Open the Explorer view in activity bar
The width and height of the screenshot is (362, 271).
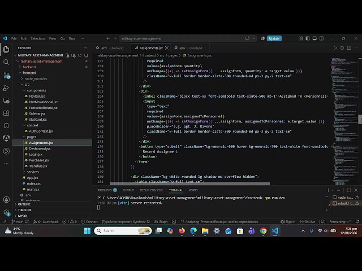click(x=6, y=49)
